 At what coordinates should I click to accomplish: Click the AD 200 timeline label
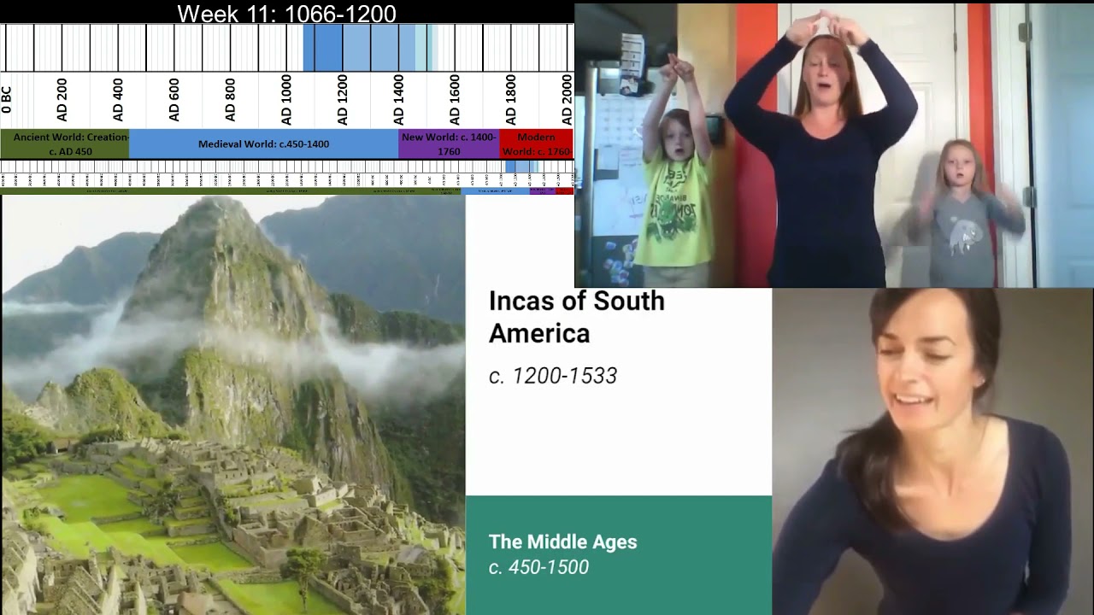click(62, 100)
